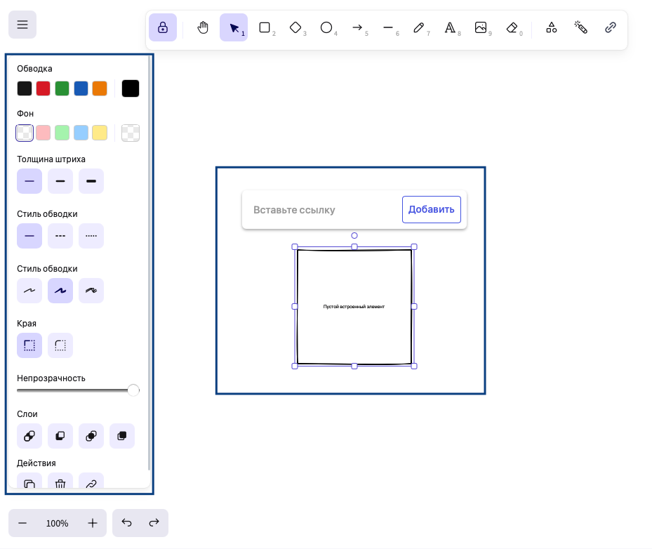
Task: Select the Rectangle shape tool
Action: (x=265, y=27)
